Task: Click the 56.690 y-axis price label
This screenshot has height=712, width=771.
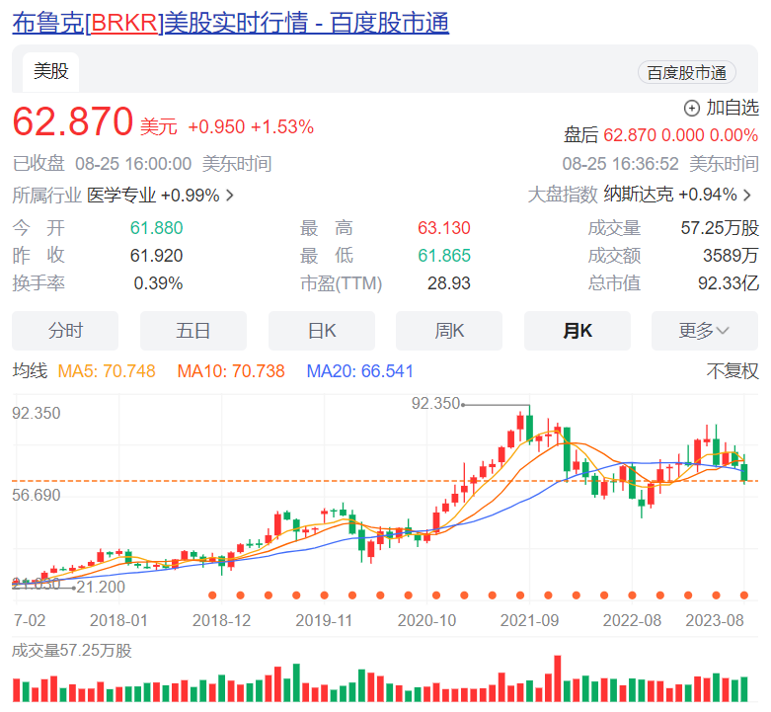Action: tap(37, 495)
